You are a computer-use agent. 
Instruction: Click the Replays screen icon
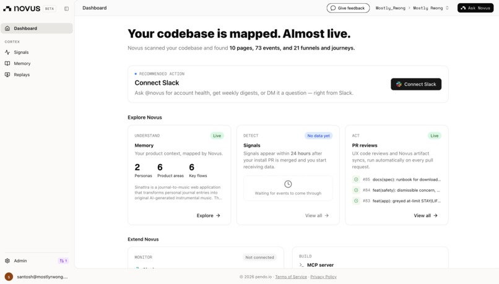(x=7, y=74)
